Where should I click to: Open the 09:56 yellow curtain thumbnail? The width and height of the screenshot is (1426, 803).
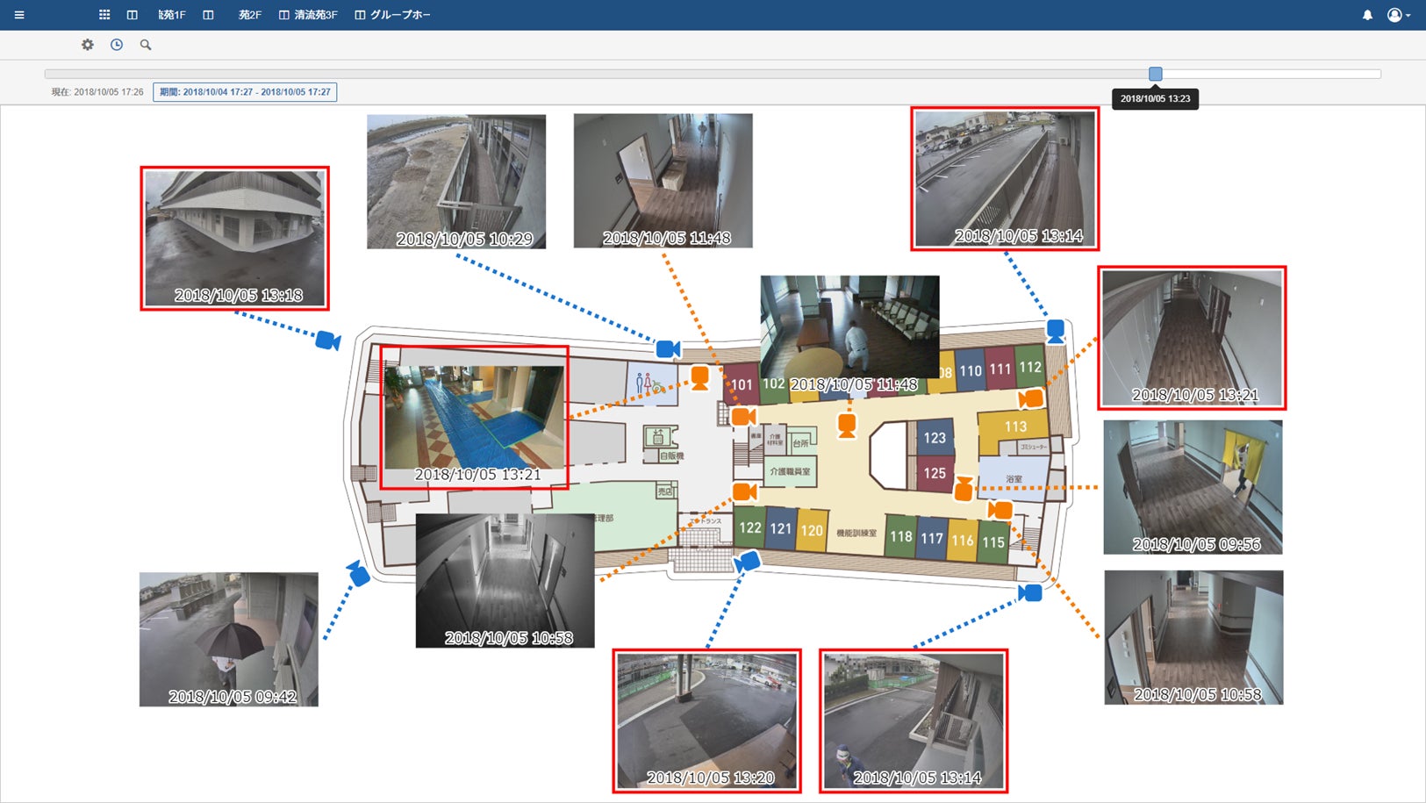[x=1193, y=487]
